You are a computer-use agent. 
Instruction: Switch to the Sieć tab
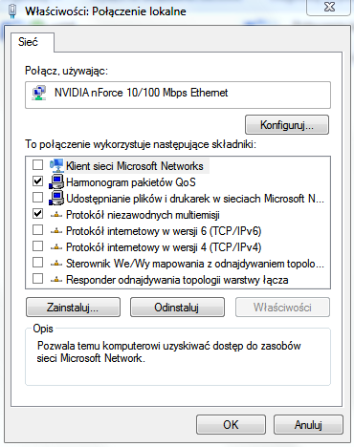point(29,42)
